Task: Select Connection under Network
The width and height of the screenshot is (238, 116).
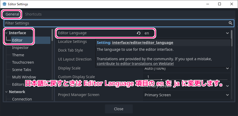Action: coord(22,99)
